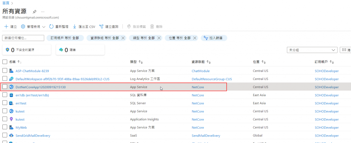Screen dimensions: 351x143
Task: Click 重新整理 refresh button
Action: [59, 27]
